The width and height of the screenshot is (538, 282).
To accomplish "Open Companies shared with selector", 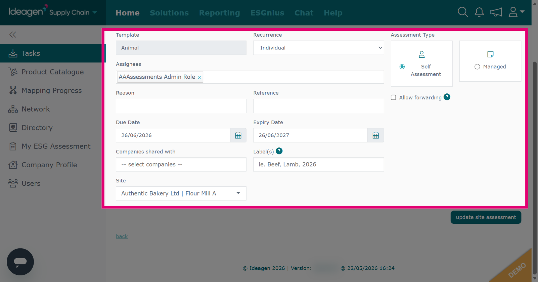I will point(181,164).
